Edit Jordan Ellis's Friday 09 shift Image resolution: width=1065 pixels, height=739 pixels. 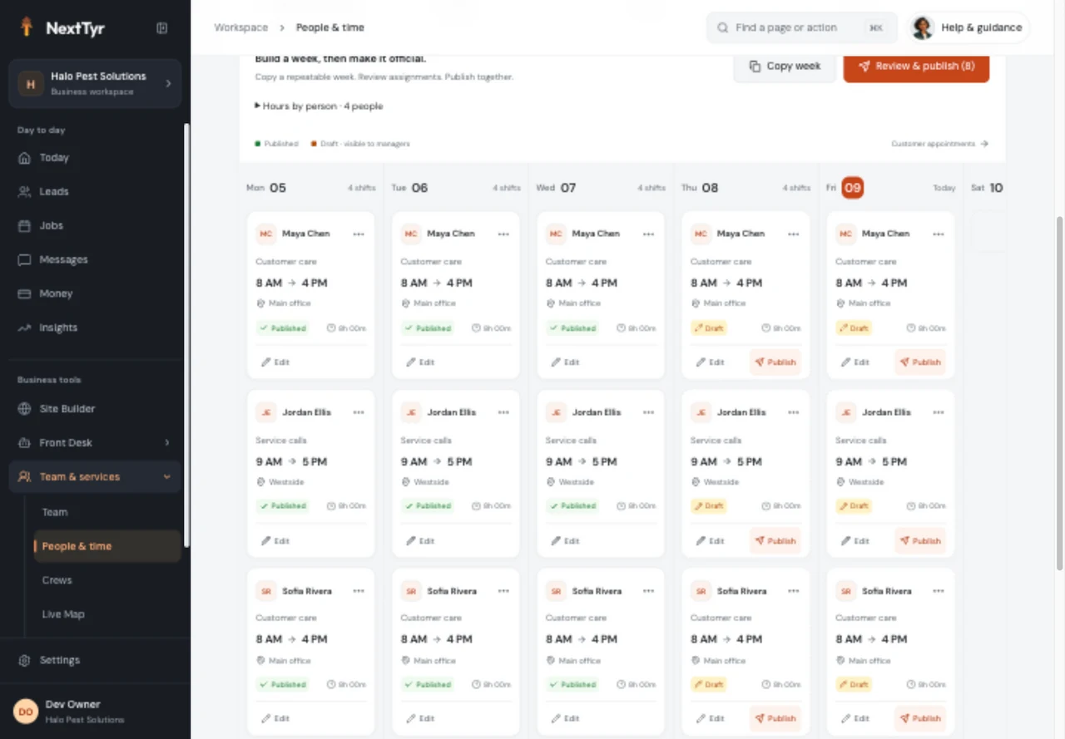click(854, 541)
